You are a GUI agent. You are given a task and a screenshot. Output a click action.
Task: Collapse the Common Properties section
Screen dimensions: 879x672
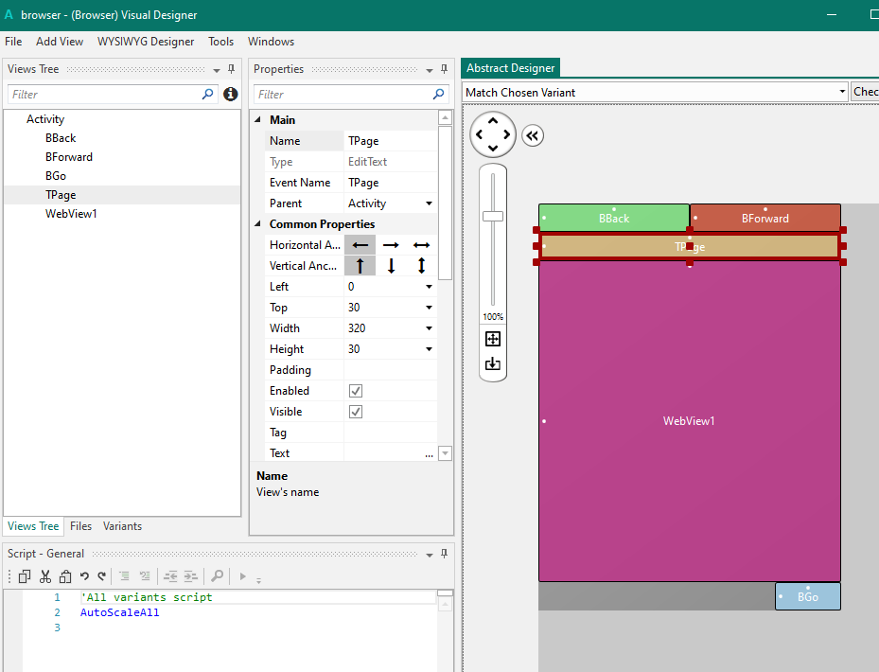[258, 224]
